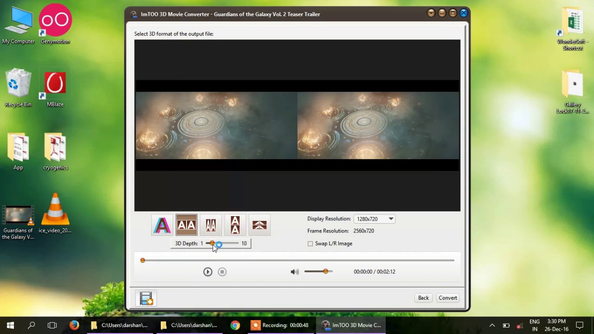The height and width of the screenshot is (334, 594).
Task: Select the Anaglyph 3D format icon
Action: point(162,225)
